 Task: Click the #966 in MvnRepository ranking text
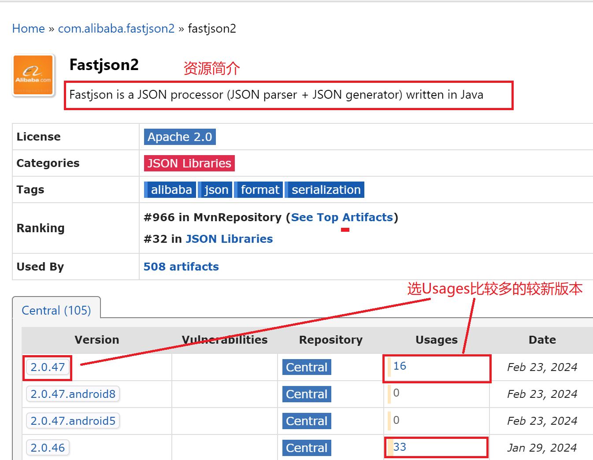[213, 217]
